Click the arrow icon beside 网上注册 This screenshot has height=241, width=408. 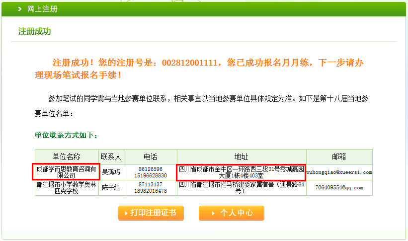[19, 9]
